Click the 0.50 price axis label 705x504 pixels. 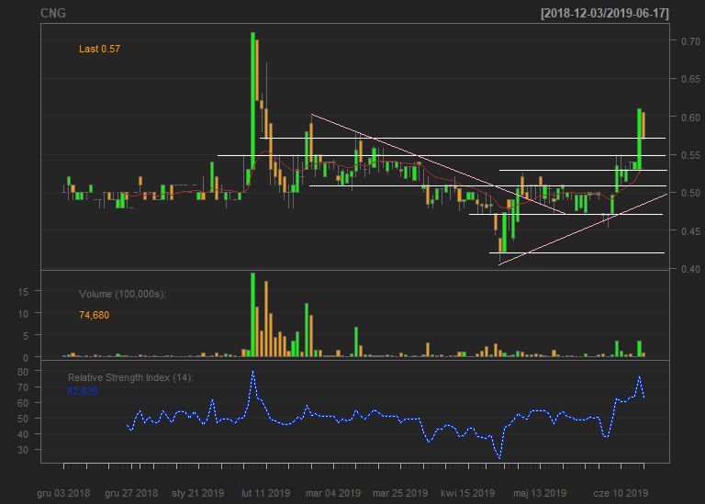pyautogui.click(x=690, y=193)
